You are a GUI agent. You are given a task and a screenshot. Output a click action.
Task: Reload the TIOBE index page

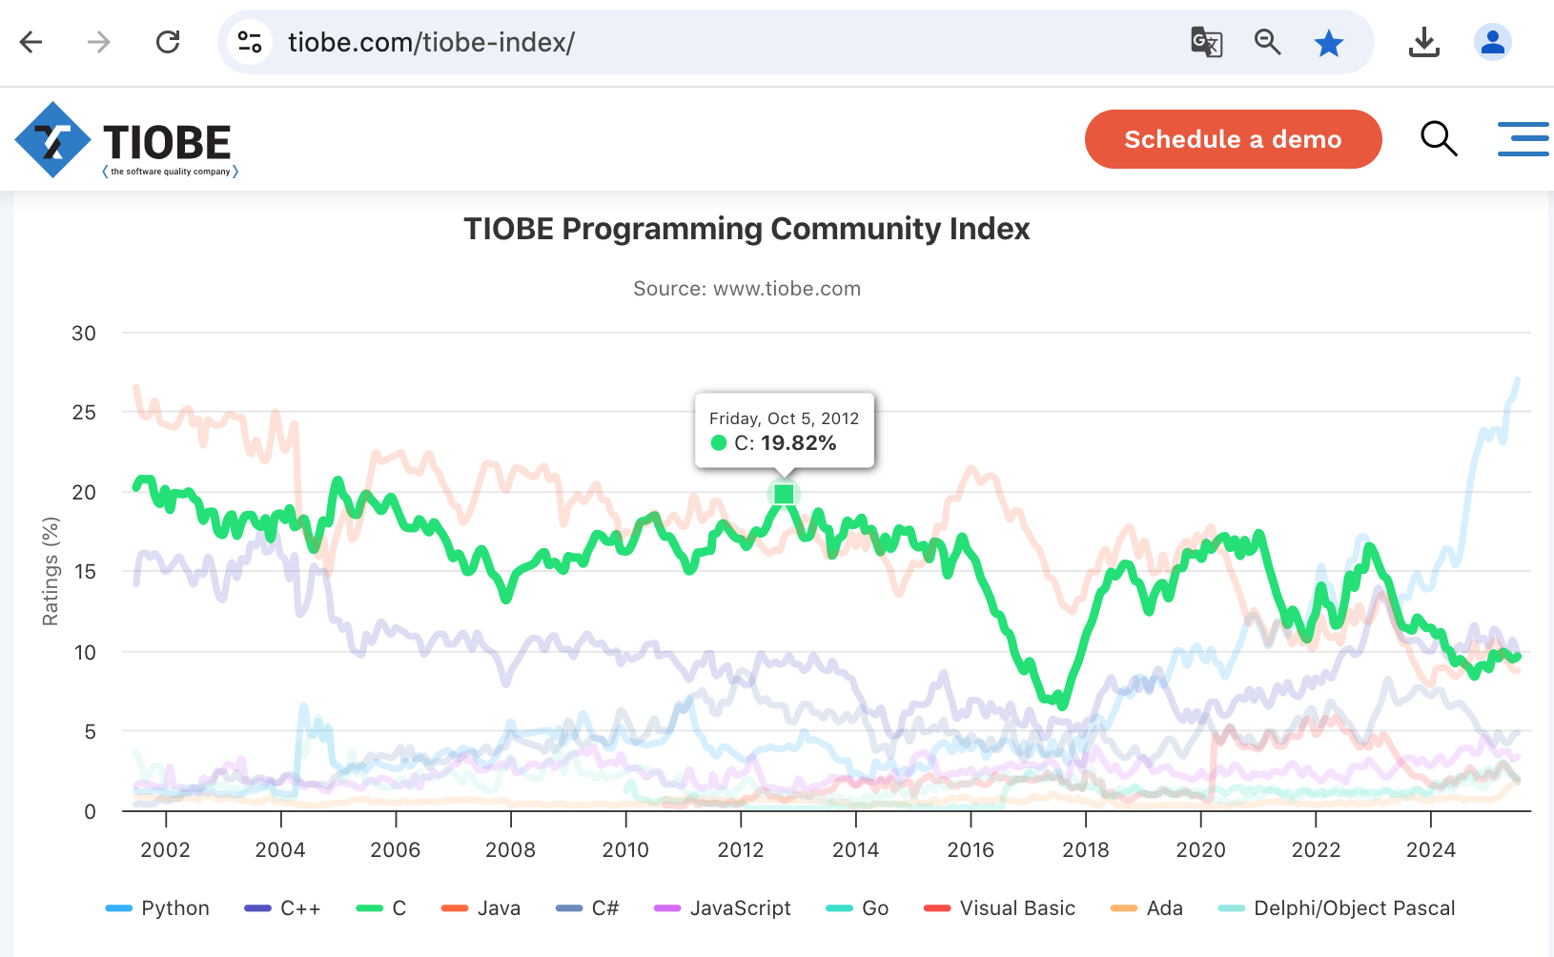(x=168, y=42)
